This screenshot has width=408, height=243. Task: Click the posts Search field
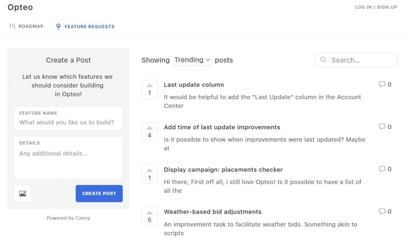[356, 60]
